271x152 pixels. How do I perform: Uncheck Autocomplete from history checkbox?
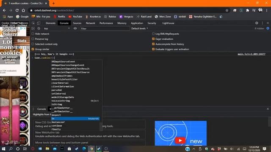coord(153,44)
